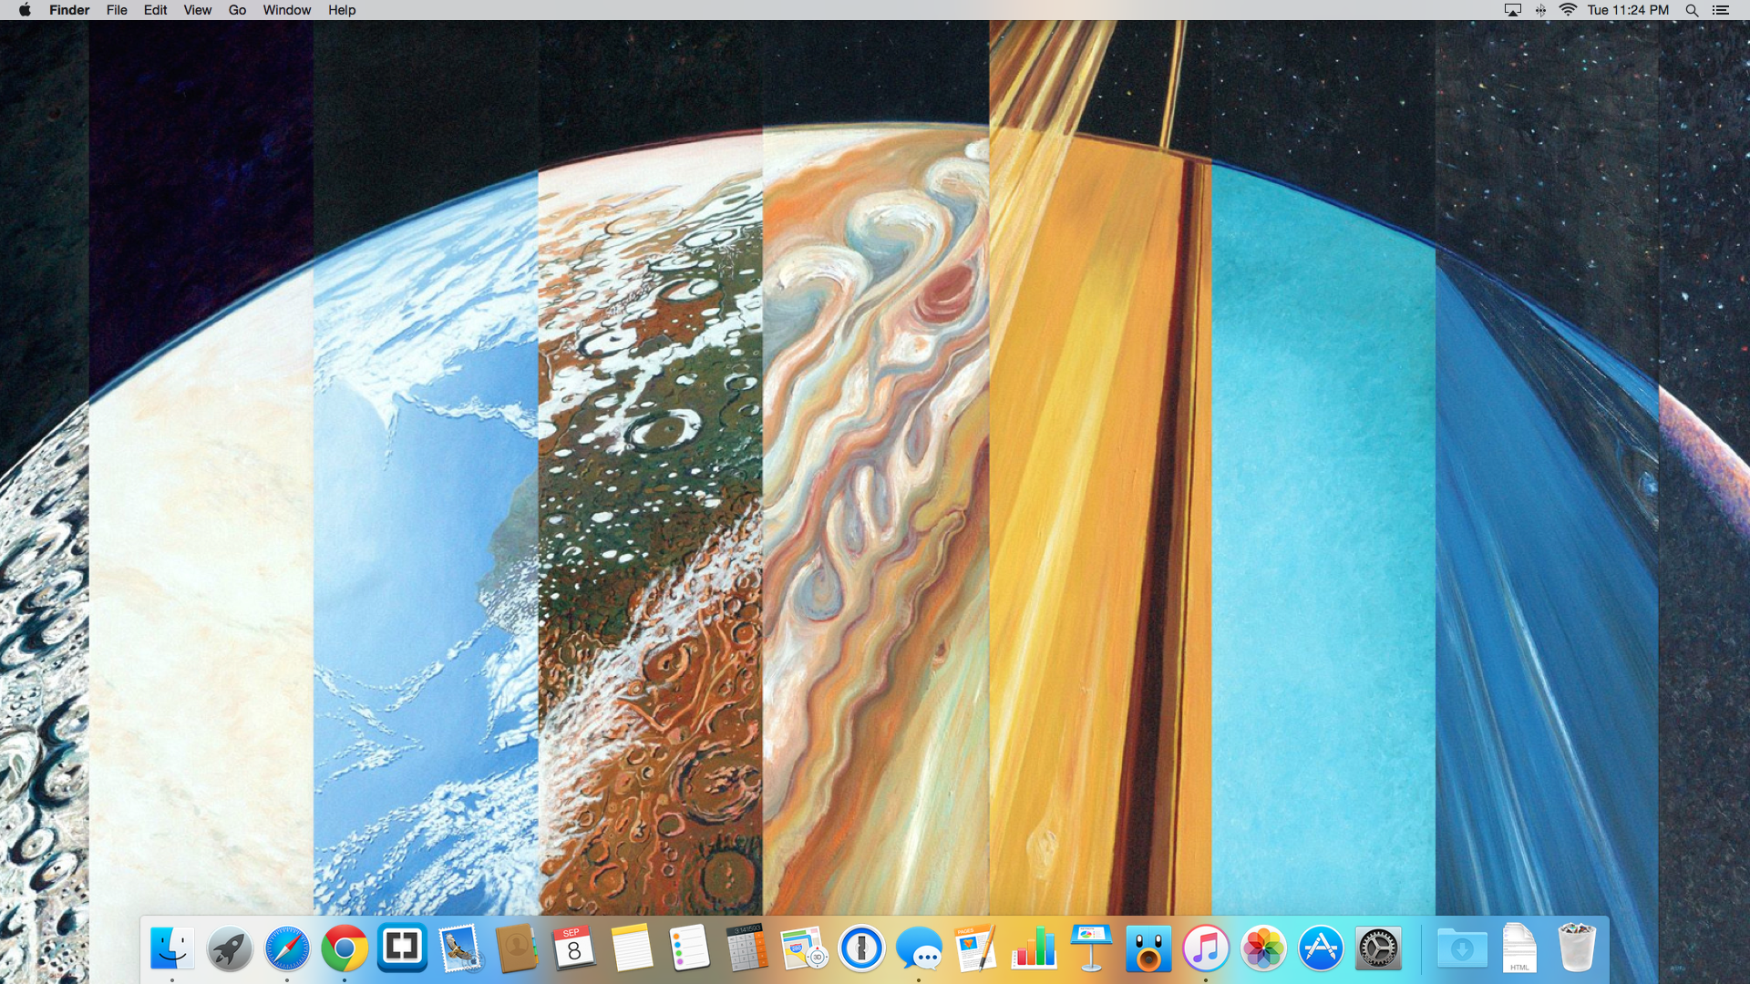Viewport: 1750px width, 984px height.
Task: Open the File menu
Action: 117,10
